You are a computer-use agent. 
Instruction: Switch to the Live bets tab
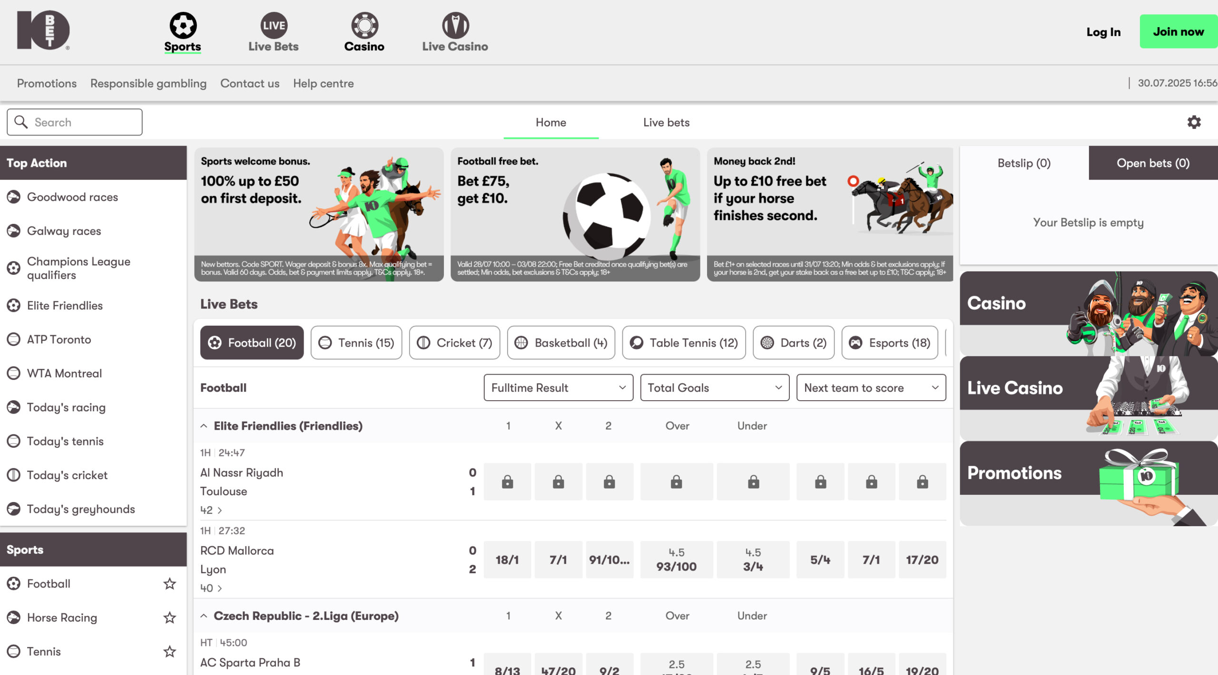[666, 122]
